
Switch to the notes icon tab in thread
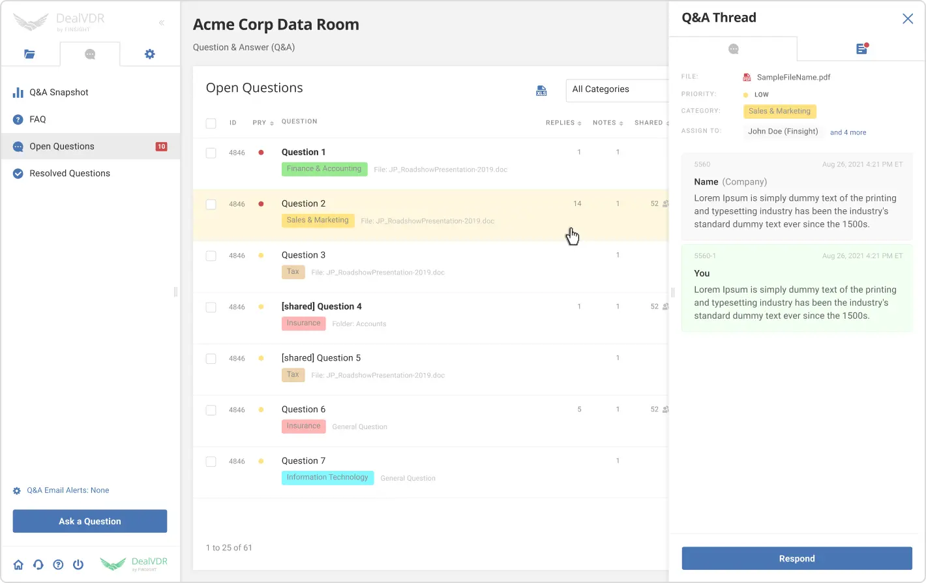861,49
